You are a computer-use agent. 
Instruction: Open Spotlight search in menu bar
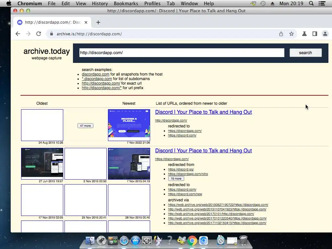click(311, 3)
